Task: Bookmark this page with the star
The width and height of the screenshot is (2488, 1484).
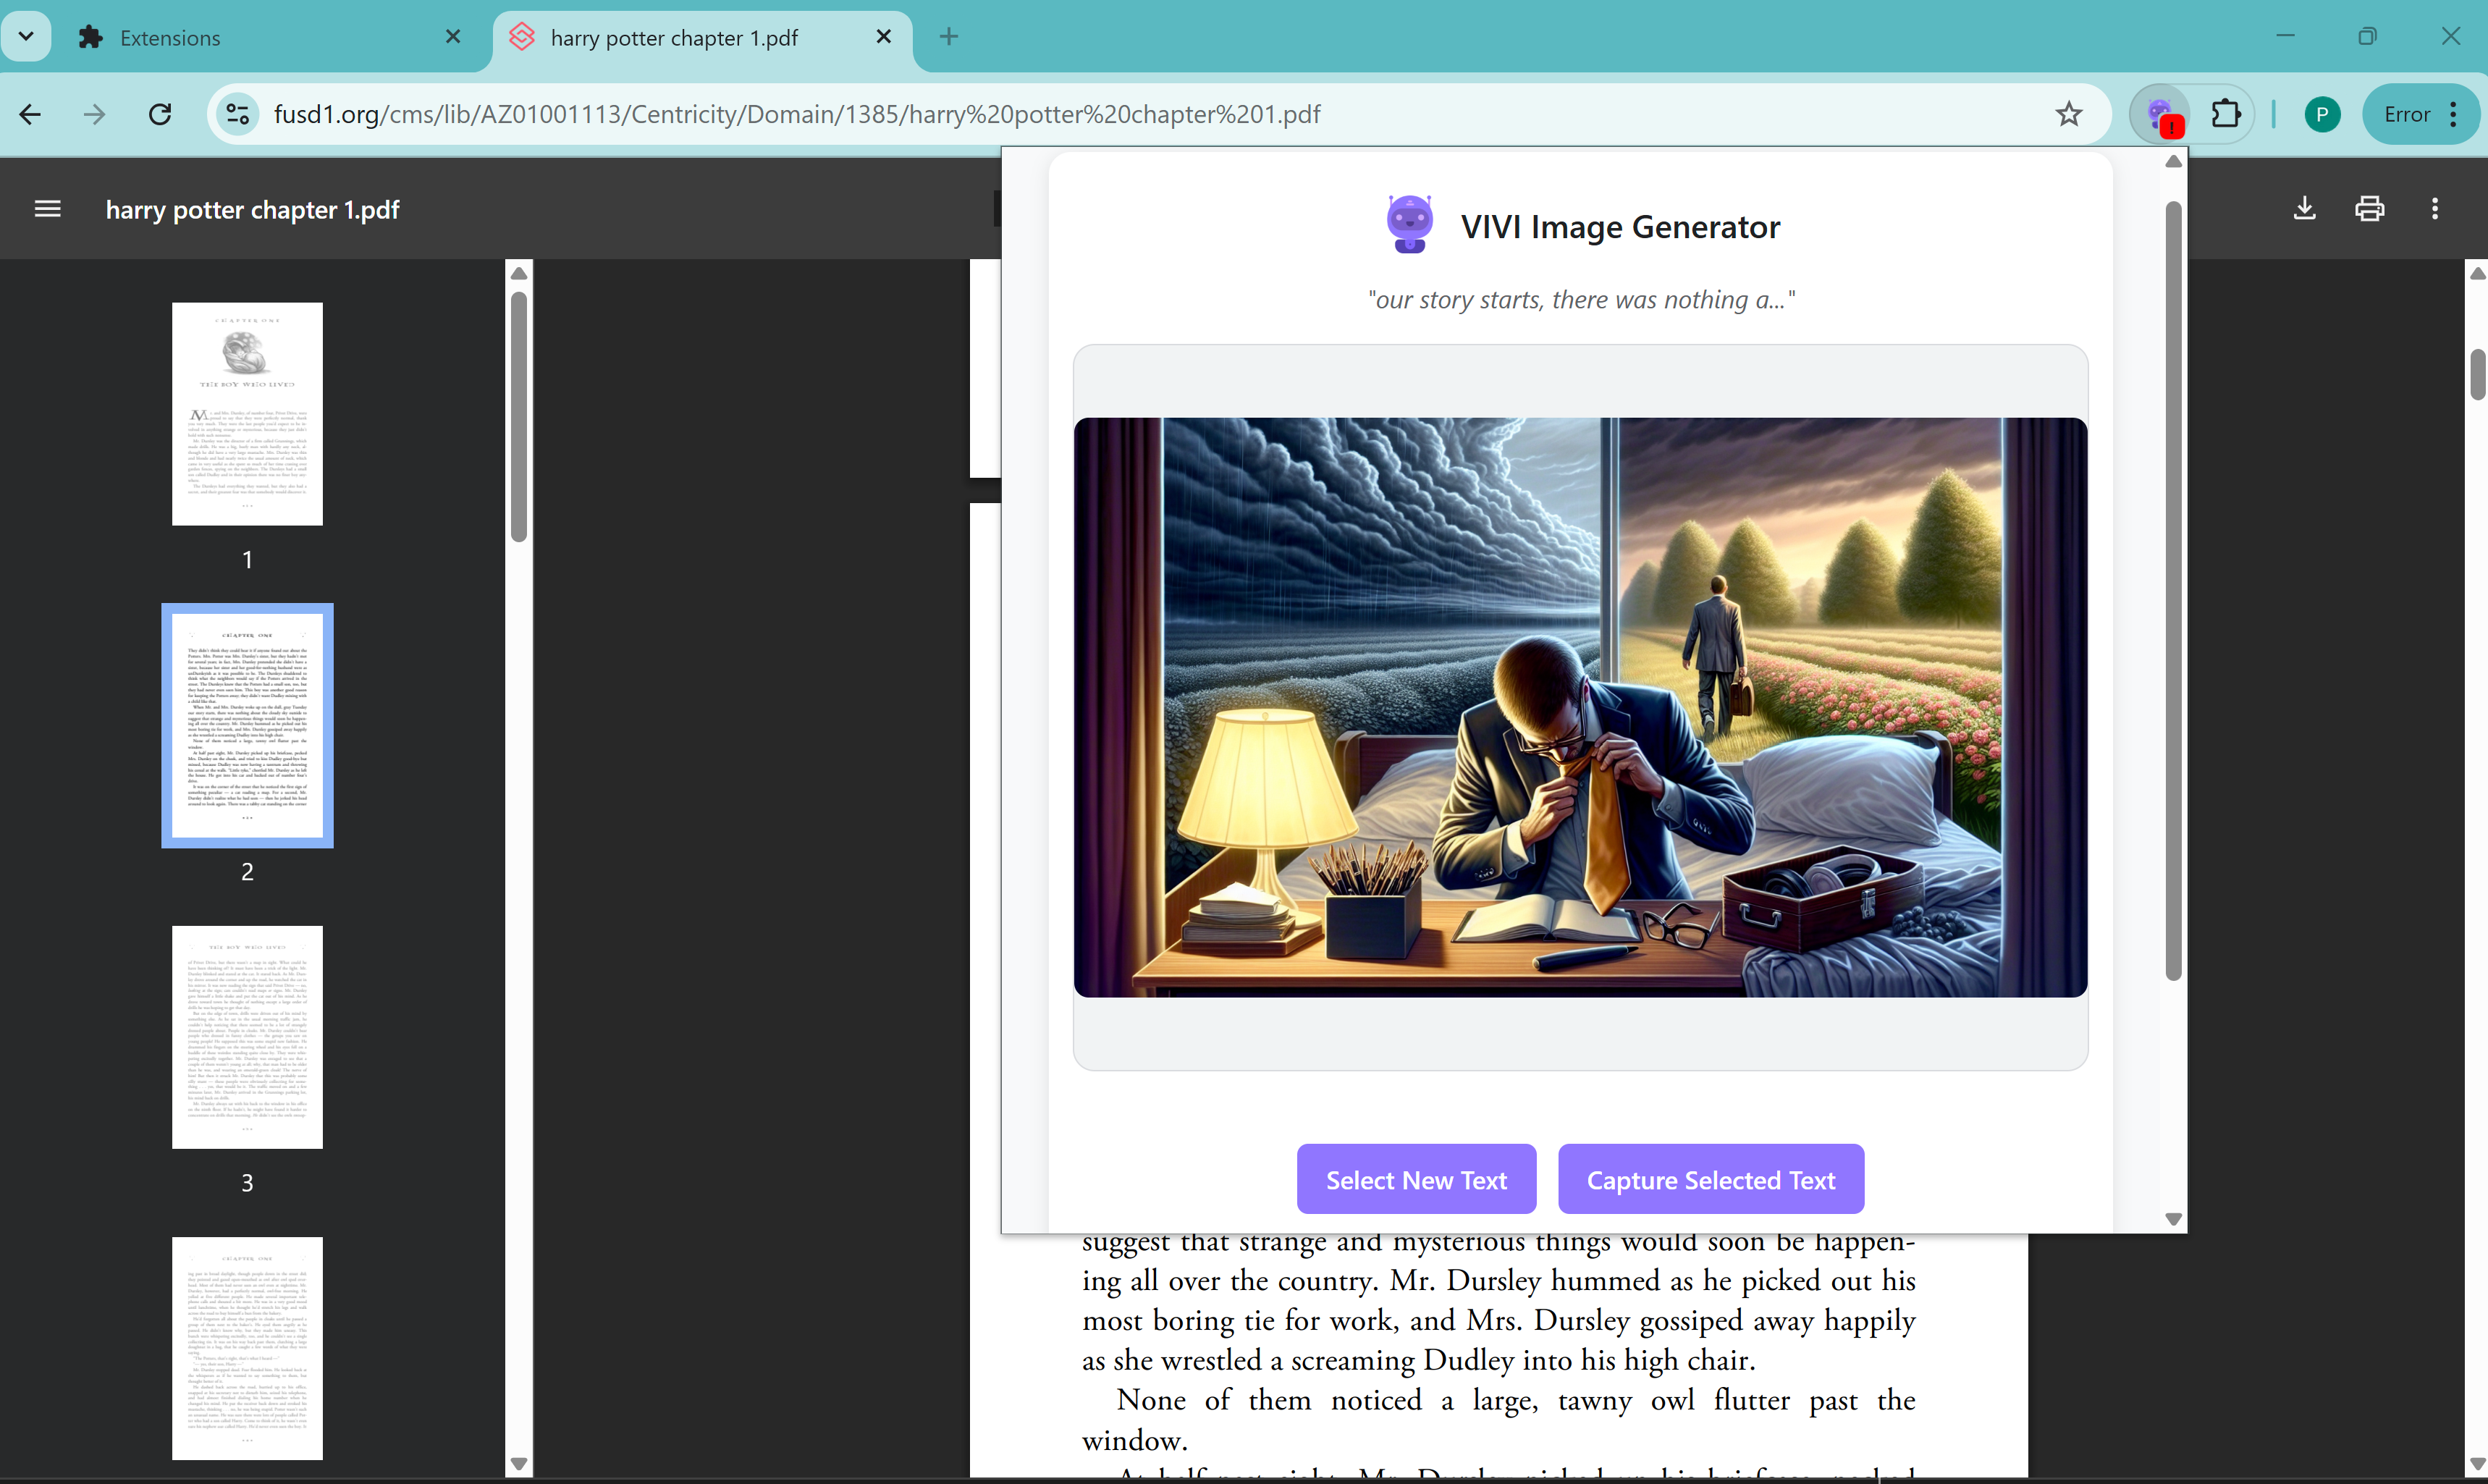Action: pyautogui.click(x=2068, y=114)
